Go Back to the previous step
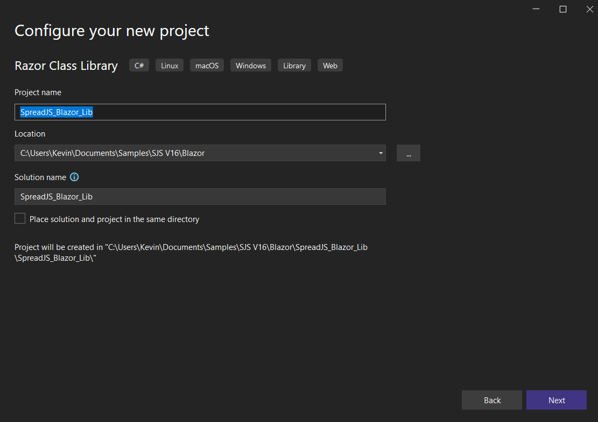This screenshot has width=598, height=422. 491,400
